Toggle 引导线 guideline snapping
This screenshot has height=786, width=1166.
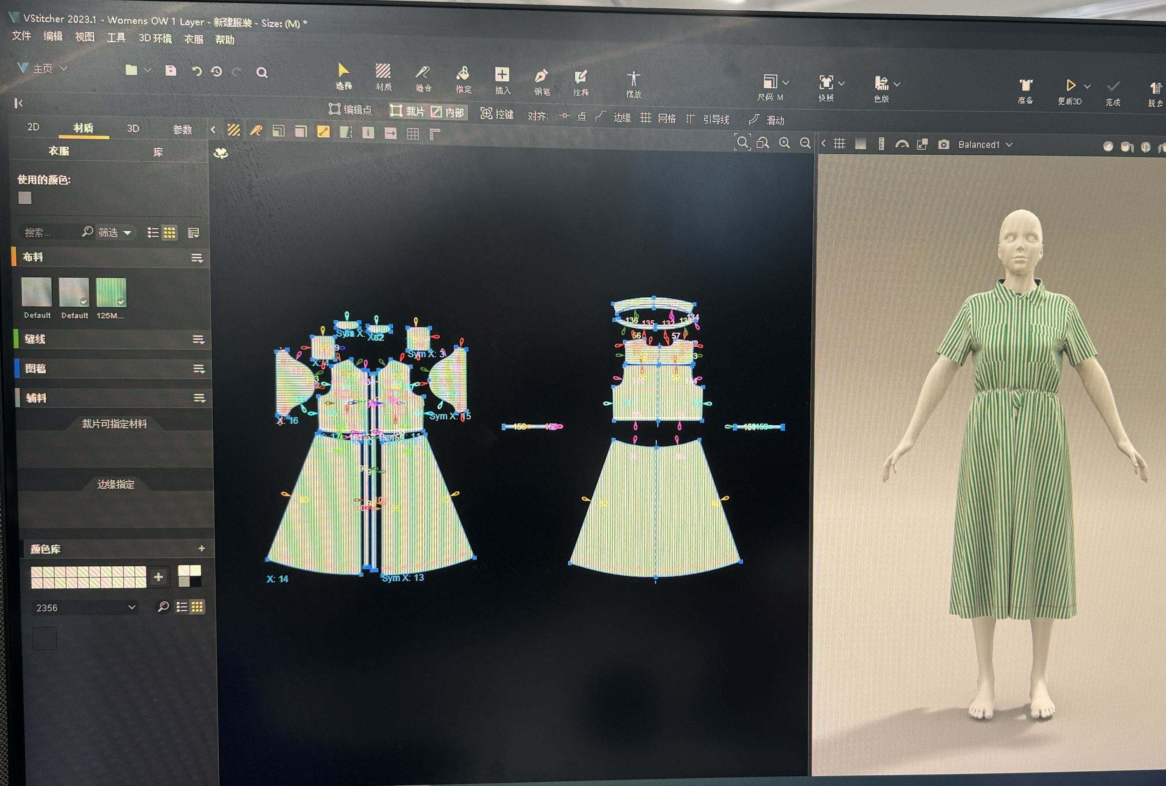pos(708,119)
